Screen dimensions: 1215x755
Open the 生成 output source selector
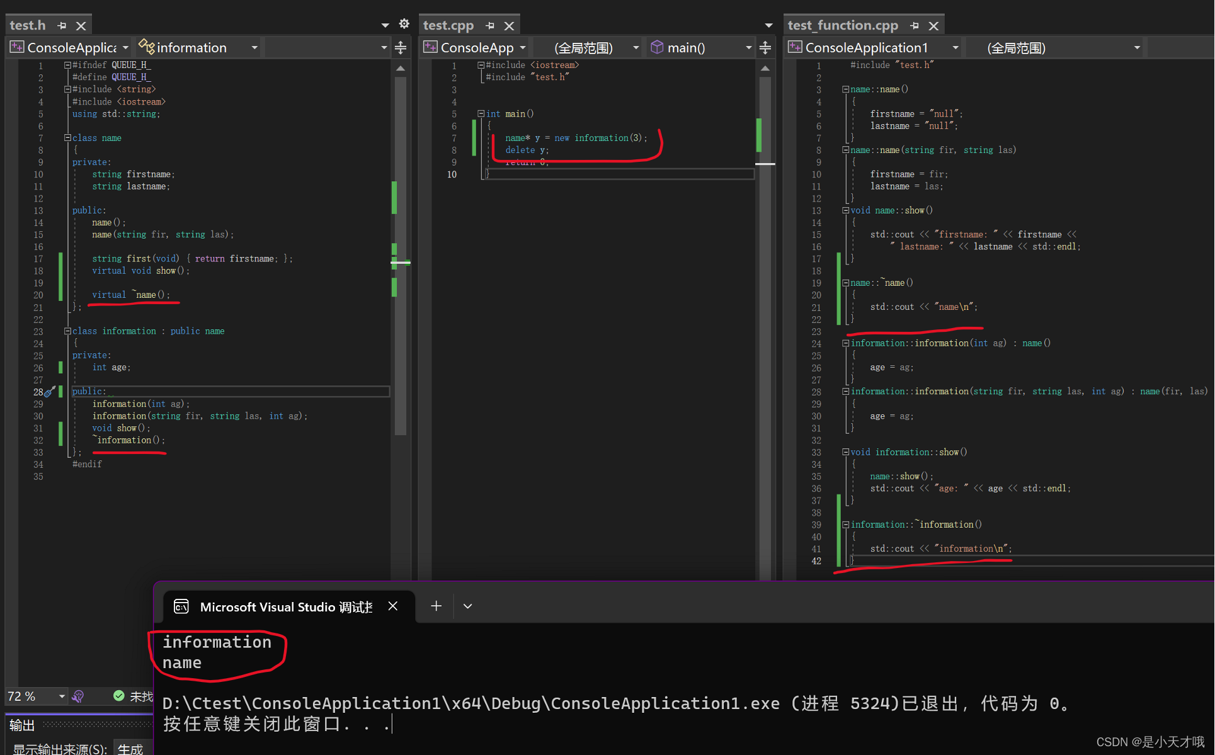(x=130, y=749)
